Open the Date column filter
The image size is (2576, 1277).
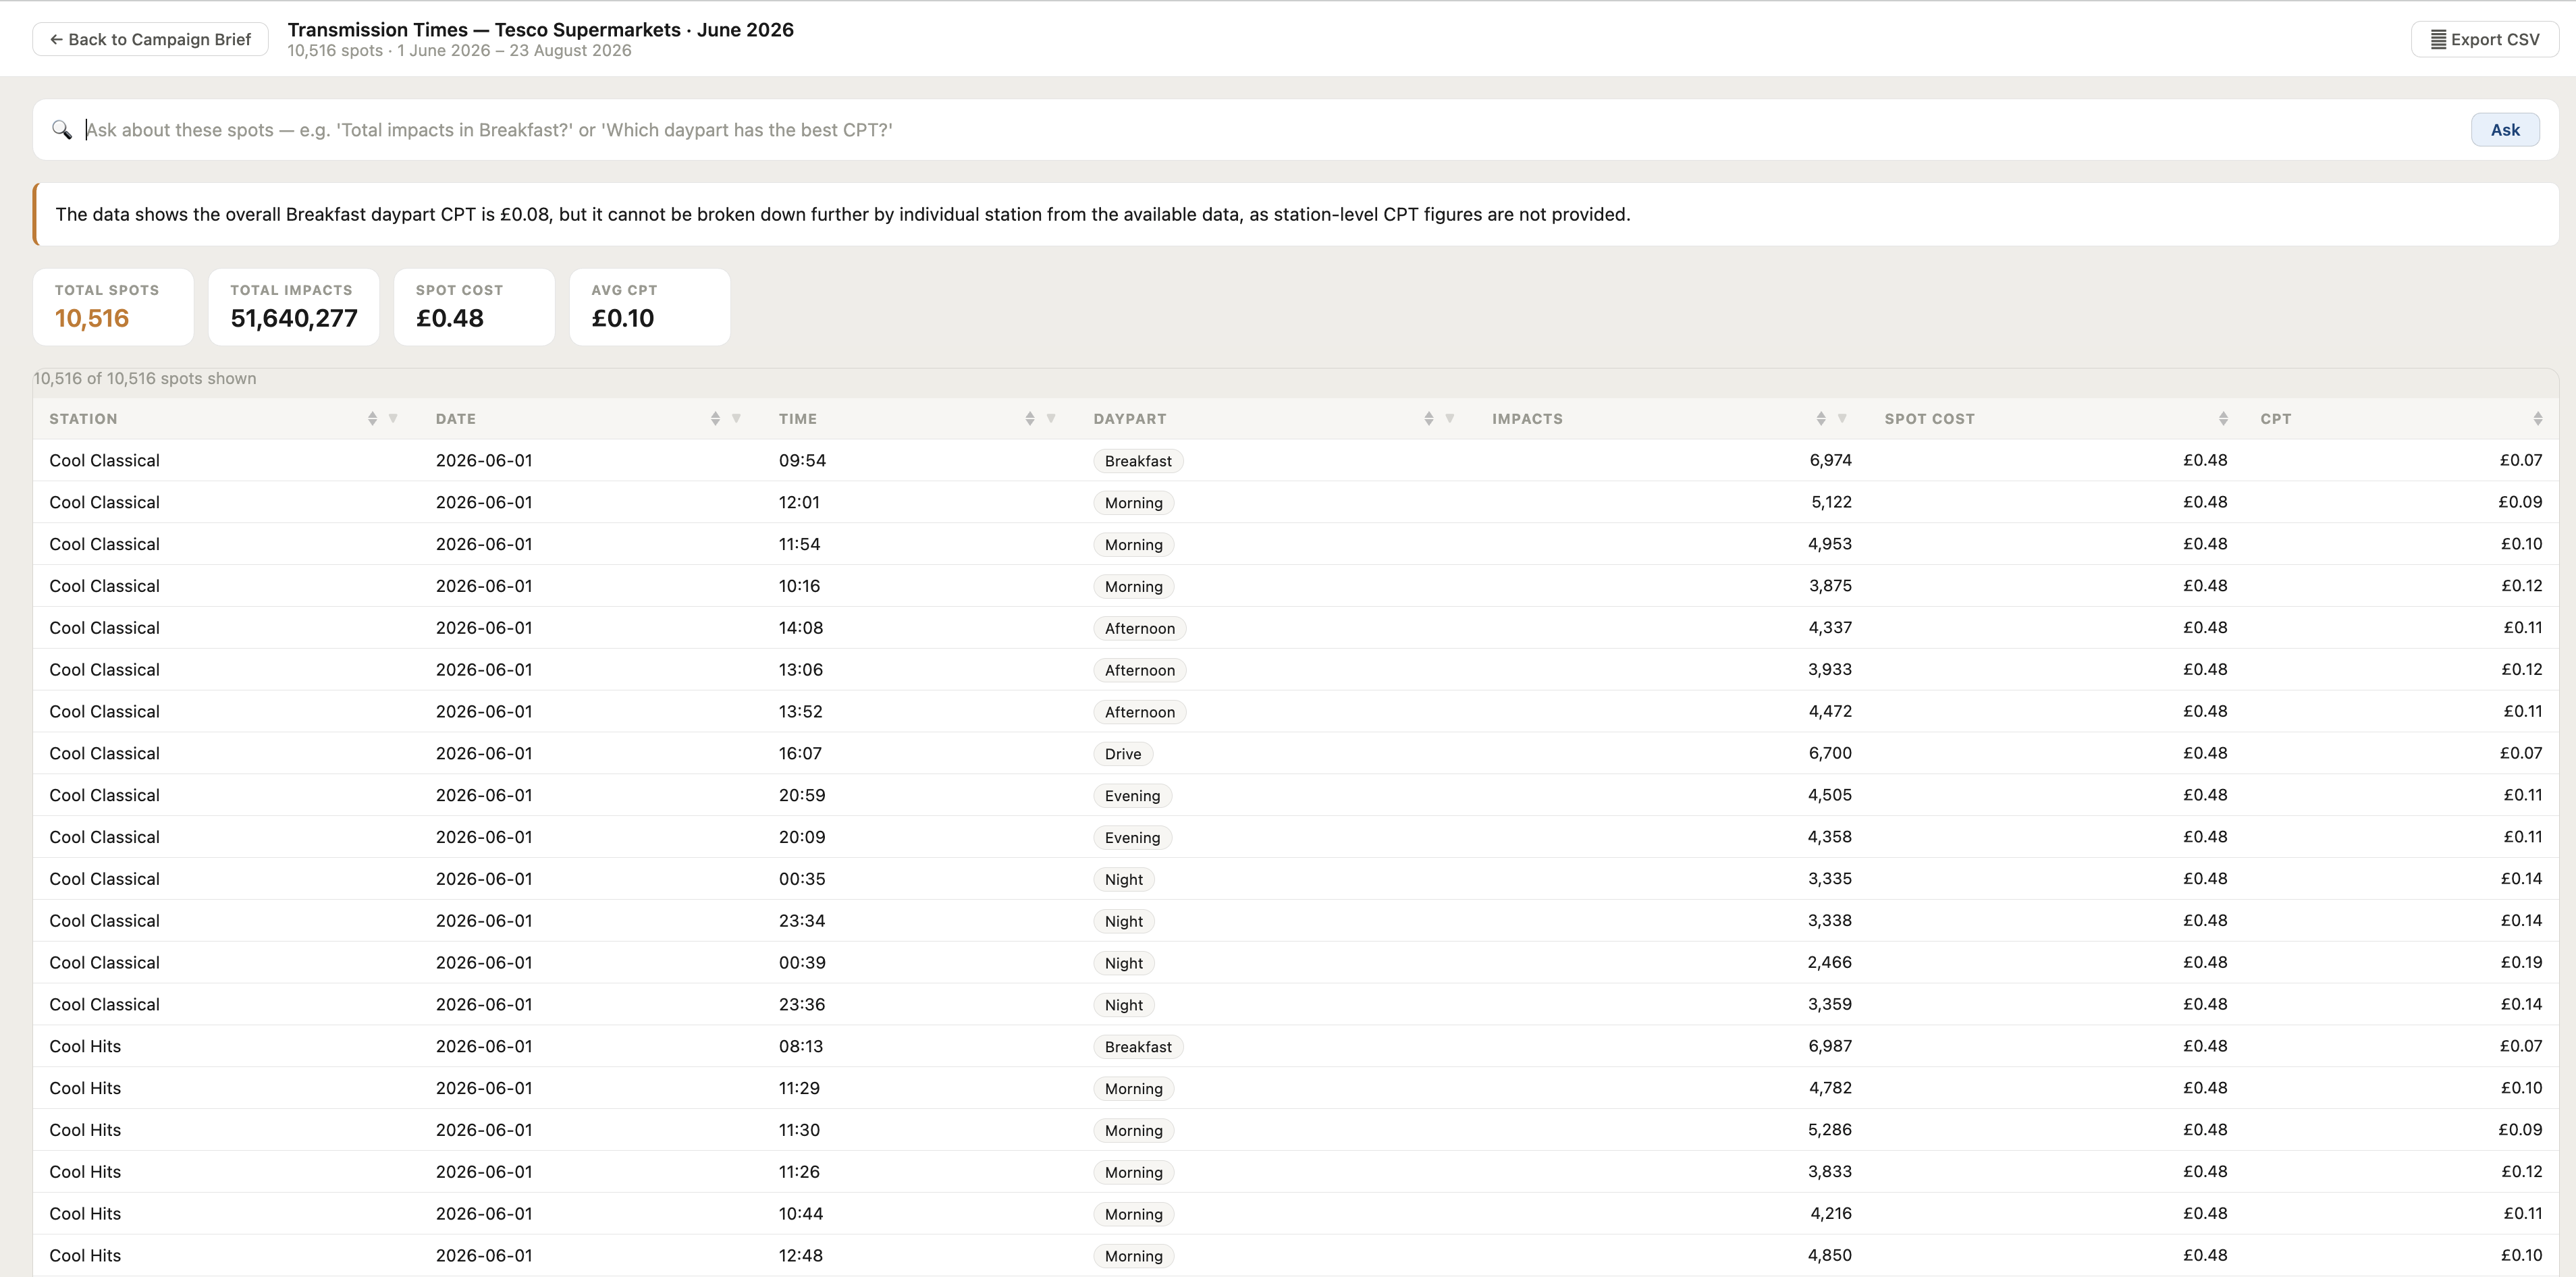tap(736, 419)
